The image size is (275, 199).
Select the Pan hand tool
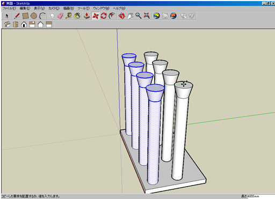point(130,16)
